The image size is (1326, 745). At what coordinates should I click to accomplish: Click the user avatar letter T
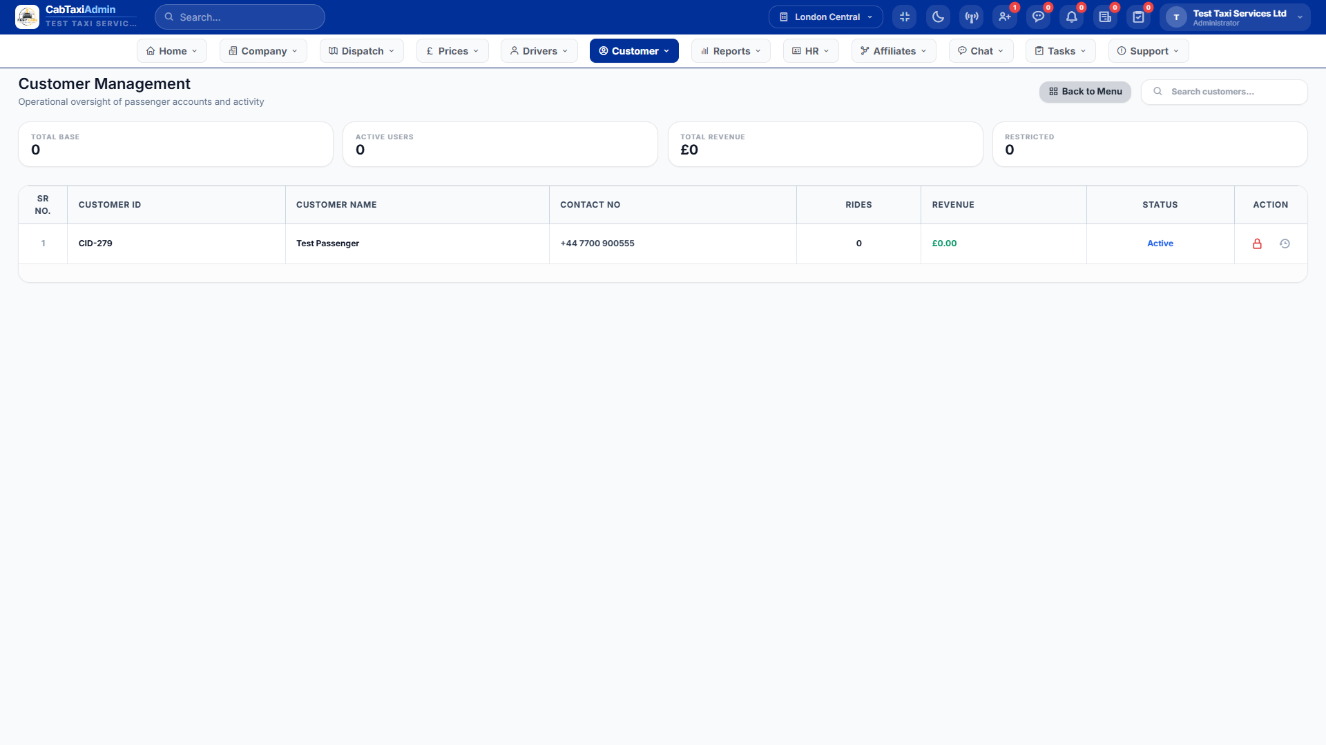click(1176, 17)
